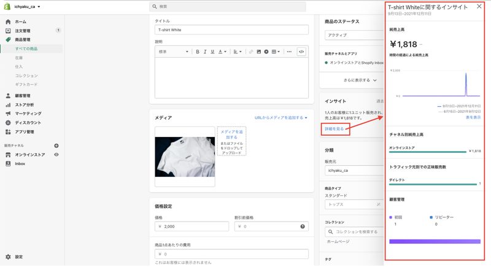Open 設定 settings at sidebar bottom
Screen dimensions: 491x267
pyautogui.click(x=19, y=257)
